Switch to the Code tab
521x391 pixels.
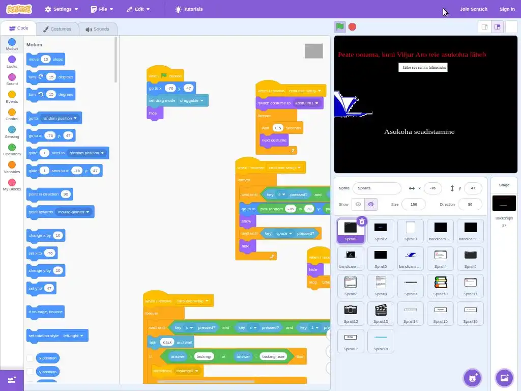click(19, 29)
